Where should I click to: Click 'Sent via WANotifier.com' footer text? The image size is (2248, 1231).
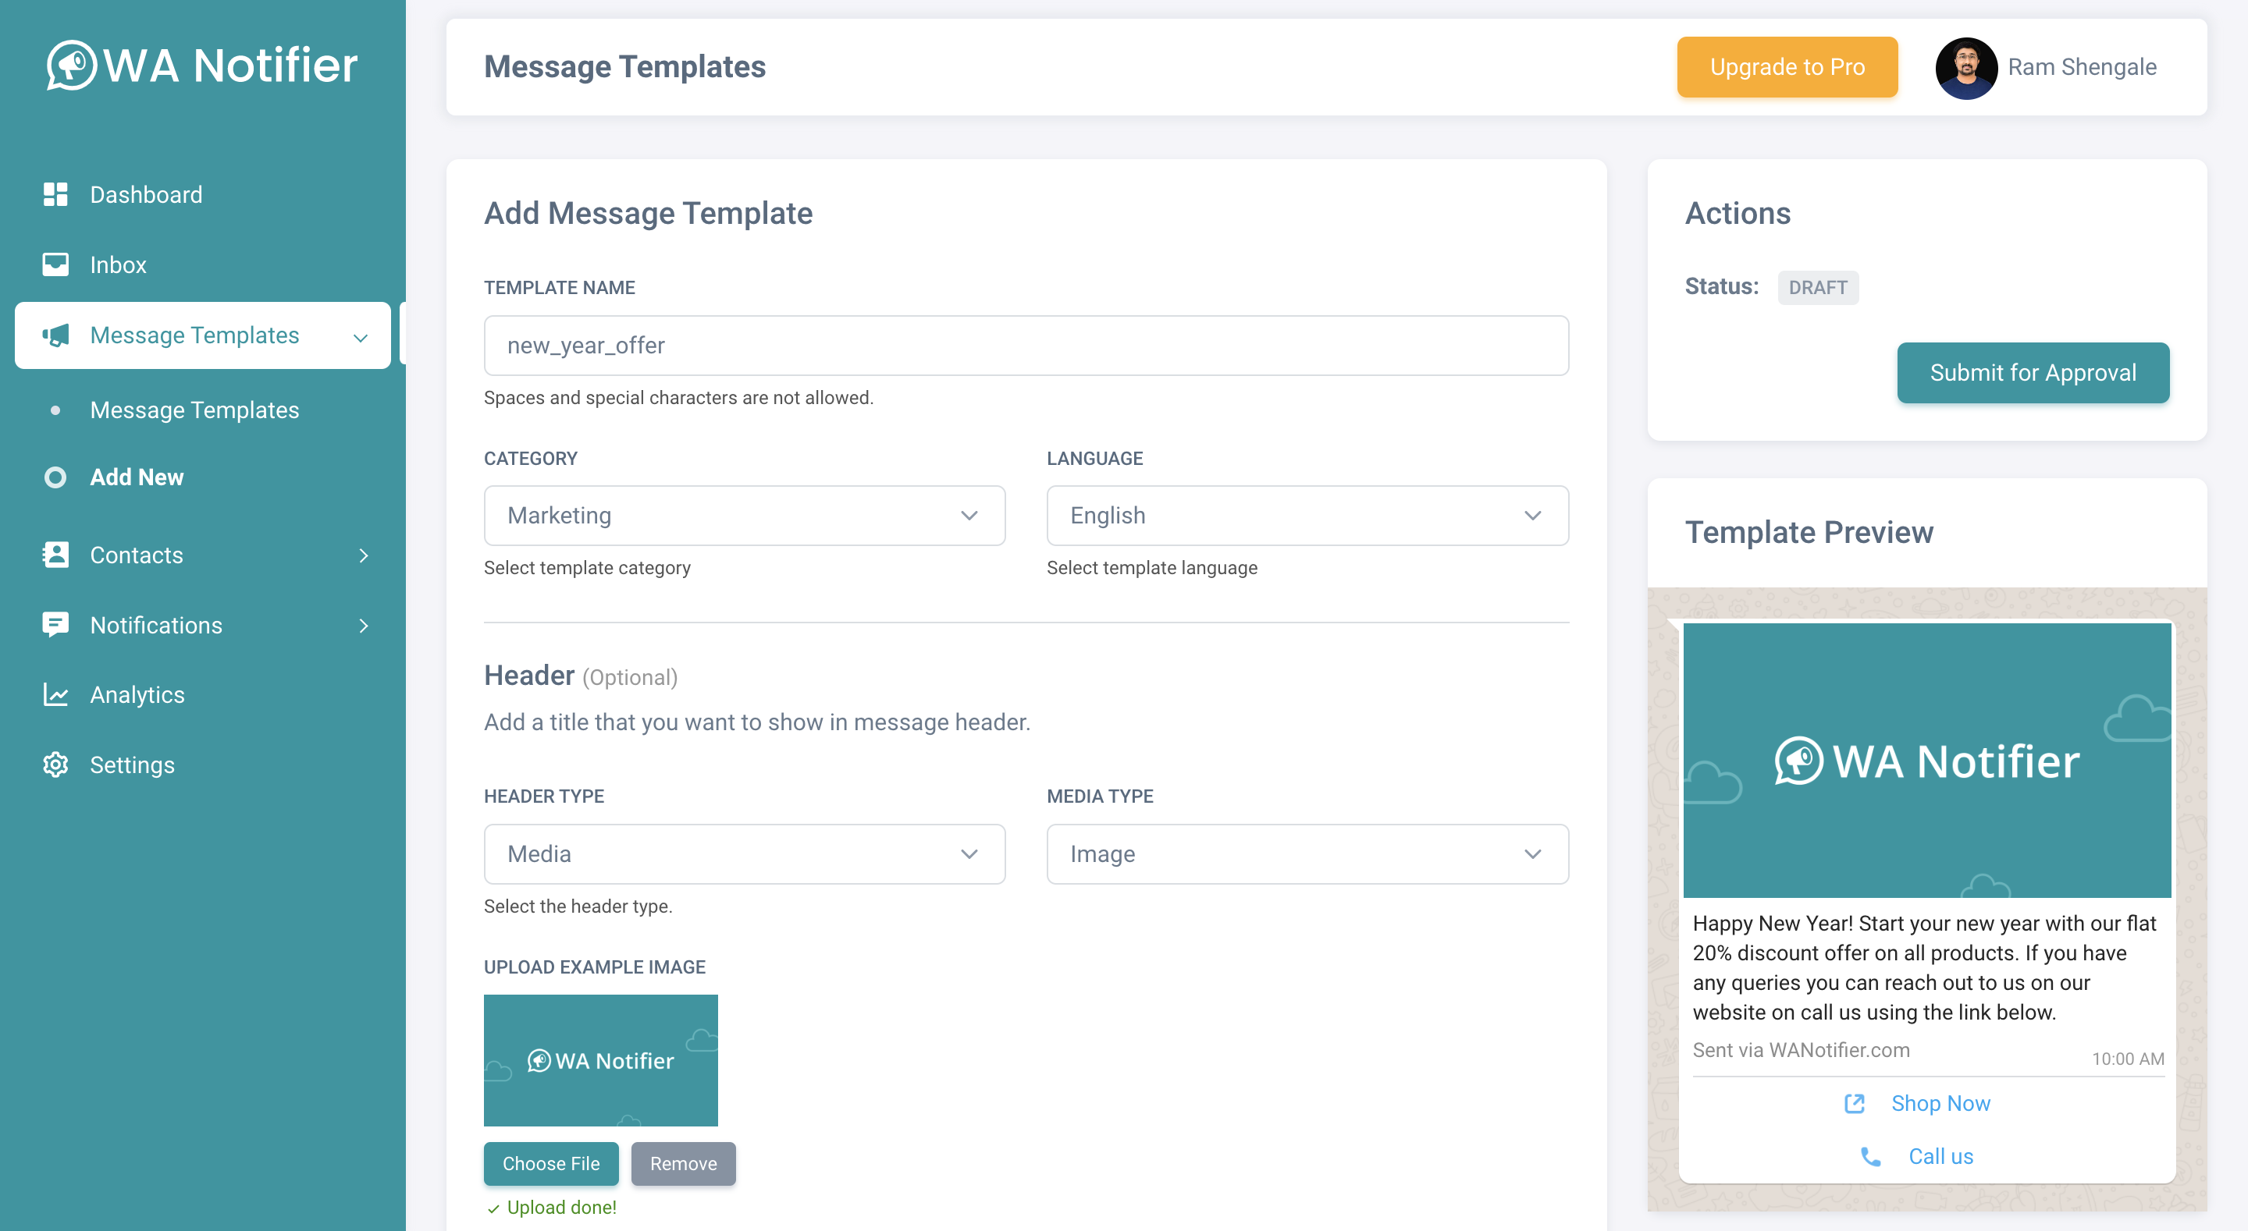coord(1802,1051)
